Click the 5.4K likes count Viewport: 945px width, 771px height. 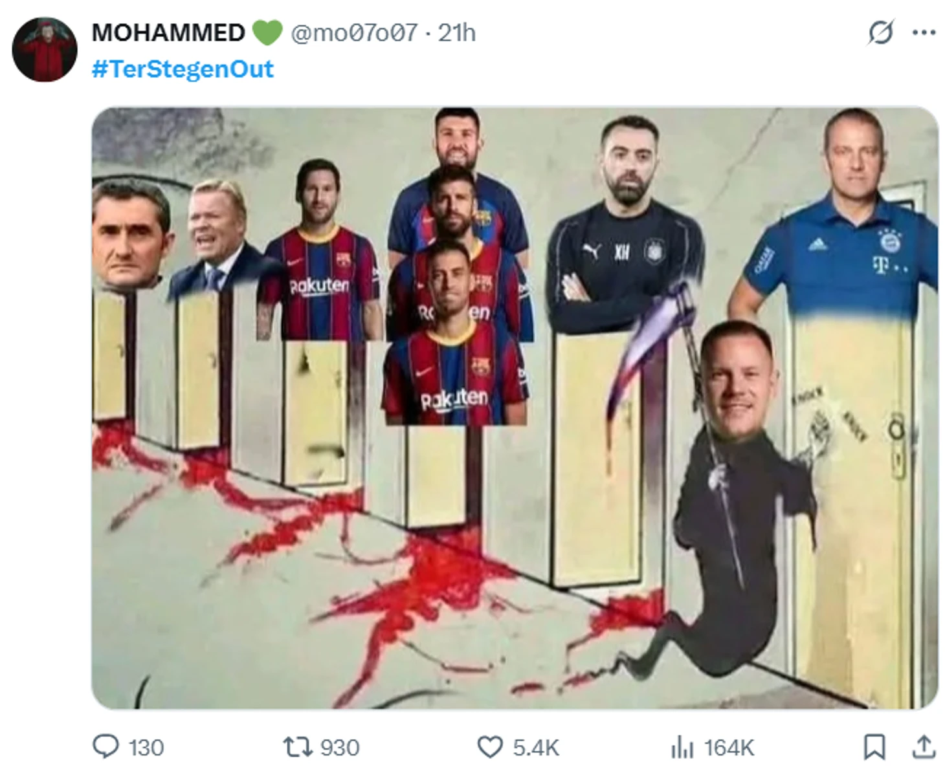536,748
